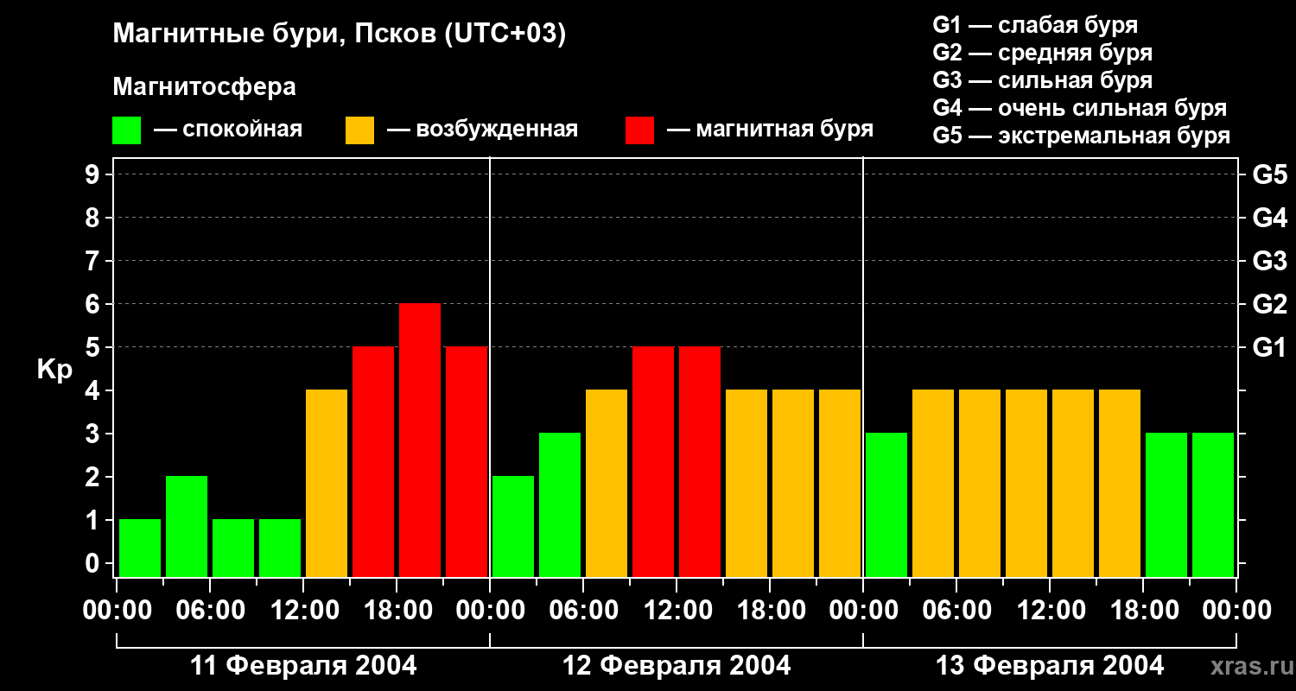Click the 'G3' tick label beside the chart
Viewport: 1296px width, 691px height.
click(x=1270, y=261)
